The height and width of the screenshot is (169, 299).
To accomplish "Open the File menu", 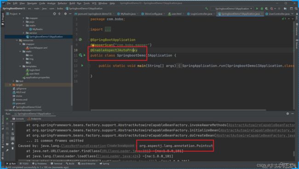I will click(x=9, y=3).
